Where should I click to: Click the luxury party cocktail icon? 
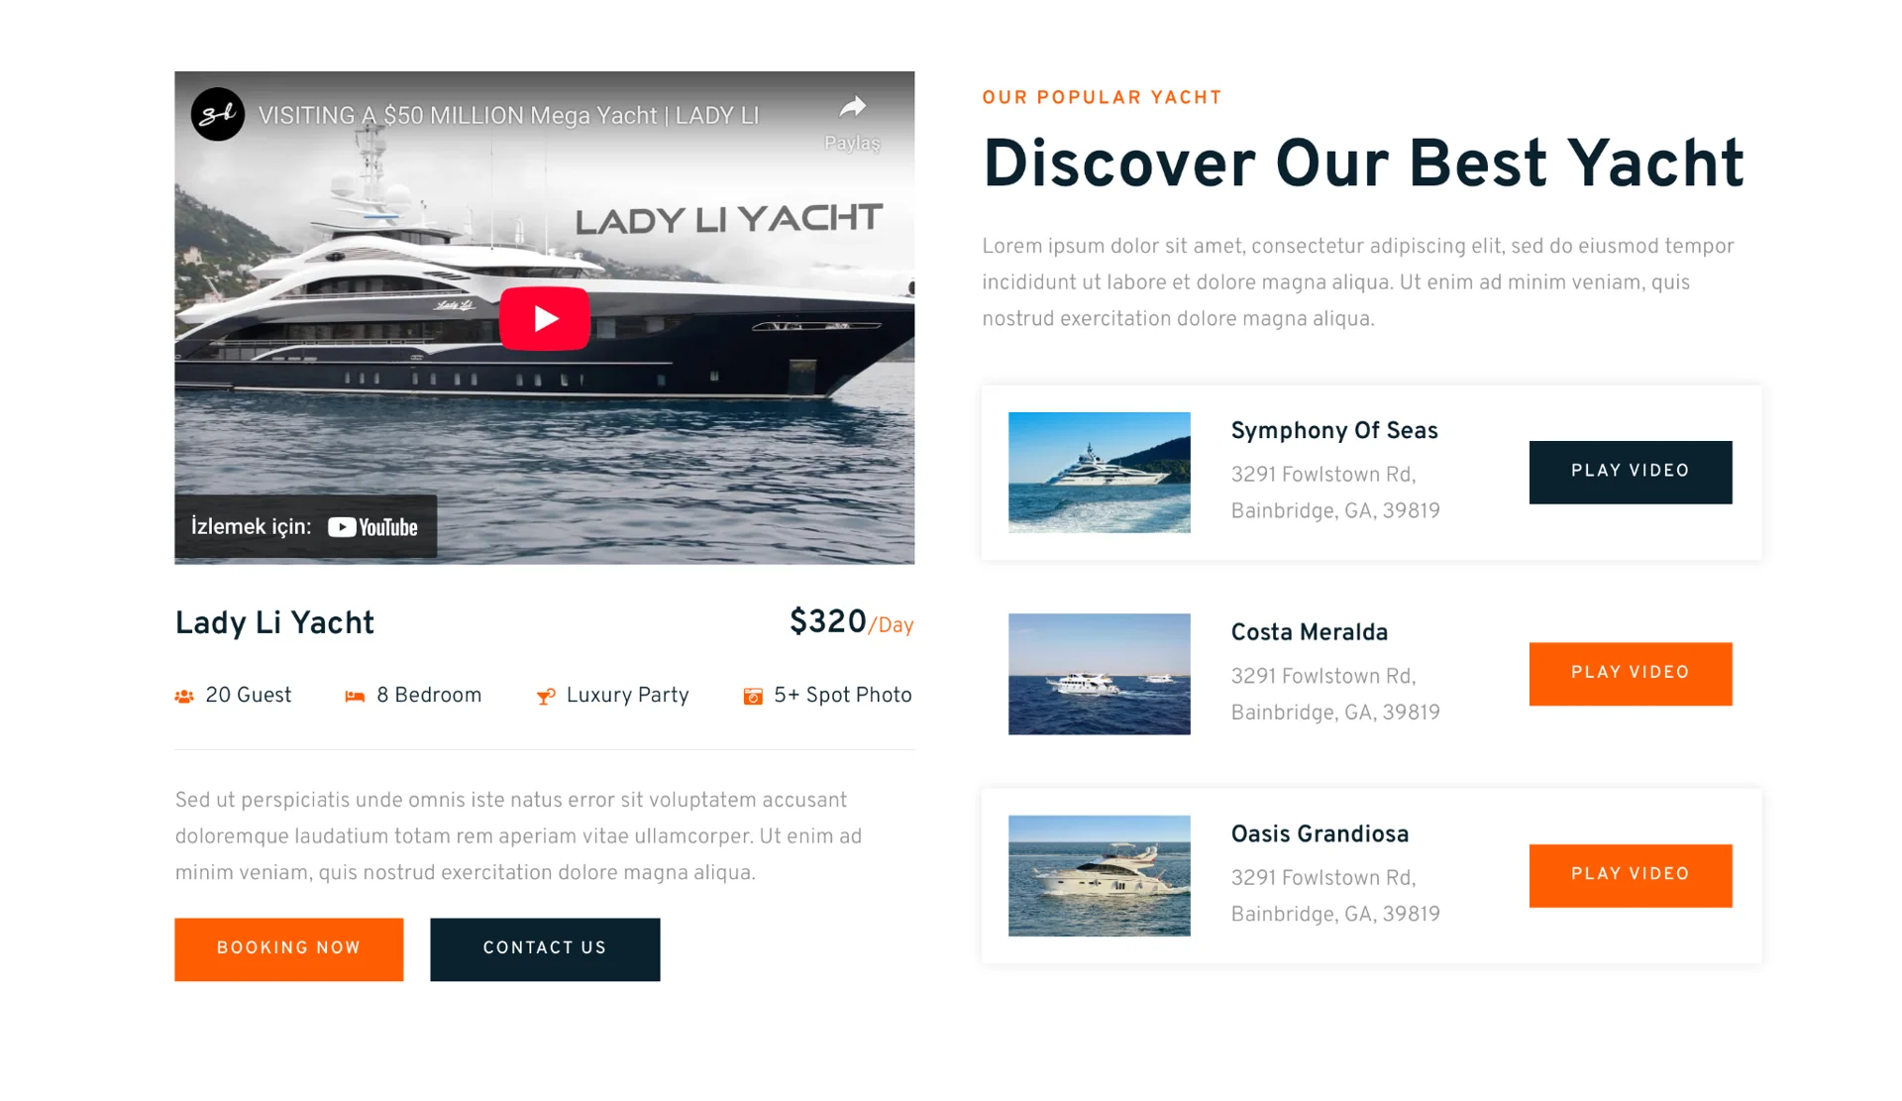pos(545,697)
